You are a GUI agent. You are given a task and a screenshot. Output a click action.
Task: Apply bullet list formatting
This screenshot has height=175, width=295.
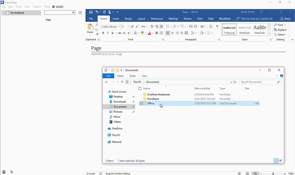pyautogui.click(x=168, y=27)
